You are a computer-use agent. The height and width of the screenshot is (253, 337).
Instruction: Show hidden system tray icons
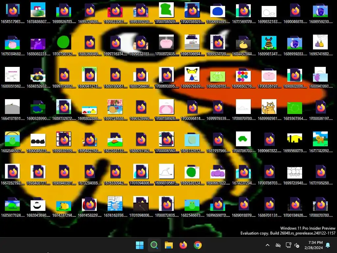click(x=268, y=245)
